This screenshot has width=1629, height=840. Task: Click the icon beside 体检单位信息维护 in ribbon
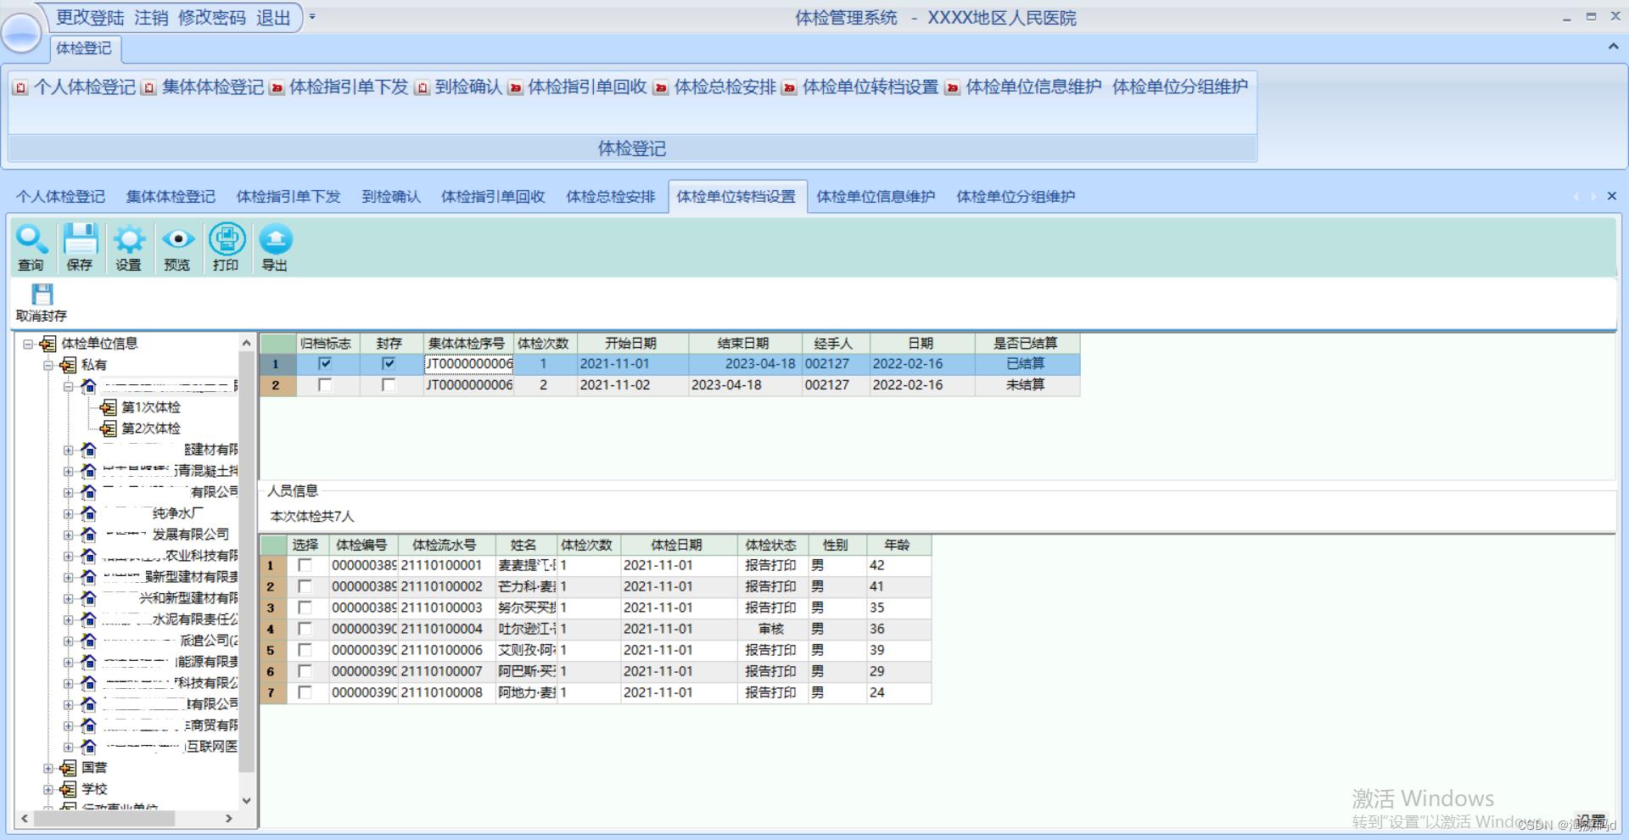[953, 87]
